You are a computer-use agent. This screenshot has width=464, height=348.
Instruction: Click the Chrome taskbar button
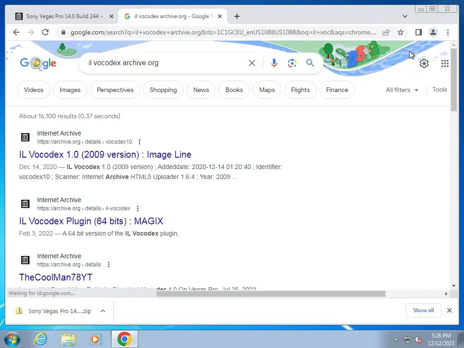124,339
